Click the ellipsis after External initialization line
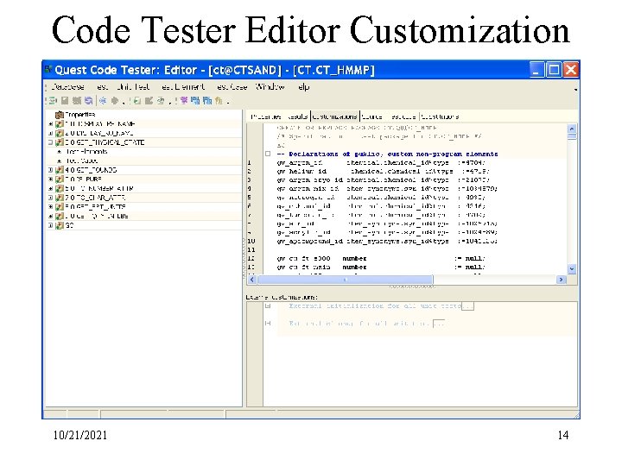Viewport: 622px width, 466px height. click(x=468, y=305)
